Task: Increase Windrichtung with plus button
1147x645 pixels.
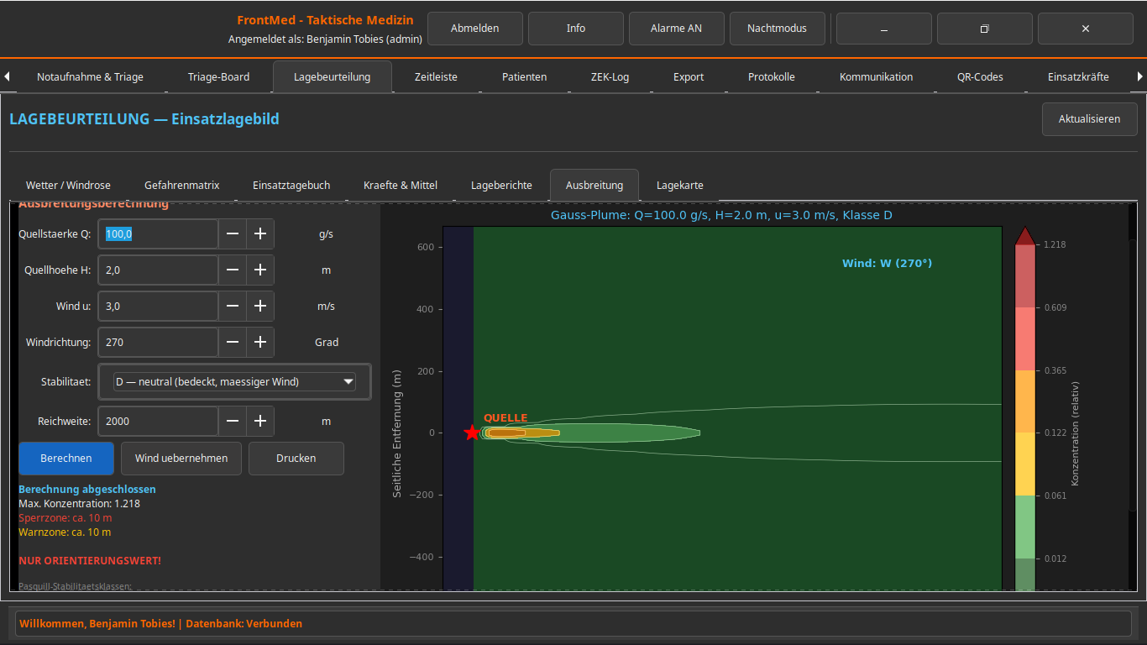Action: [260, 343]
